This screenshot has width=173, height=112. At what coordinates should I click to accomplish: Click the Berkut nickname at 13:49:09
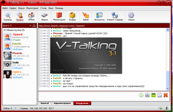click(57, 75)
